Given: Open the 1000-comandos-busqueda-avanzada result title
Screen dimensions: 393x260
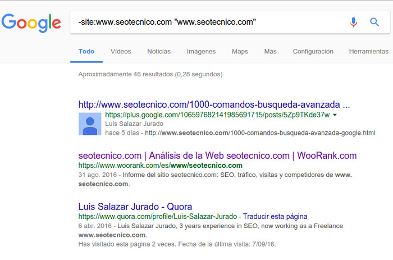Looking at the screenshot, I should point(214,104).
